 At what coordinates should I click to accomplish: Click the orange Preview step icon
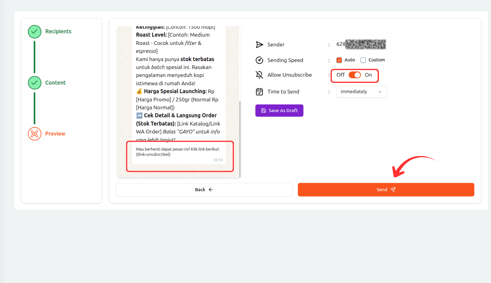pos(34,134)
